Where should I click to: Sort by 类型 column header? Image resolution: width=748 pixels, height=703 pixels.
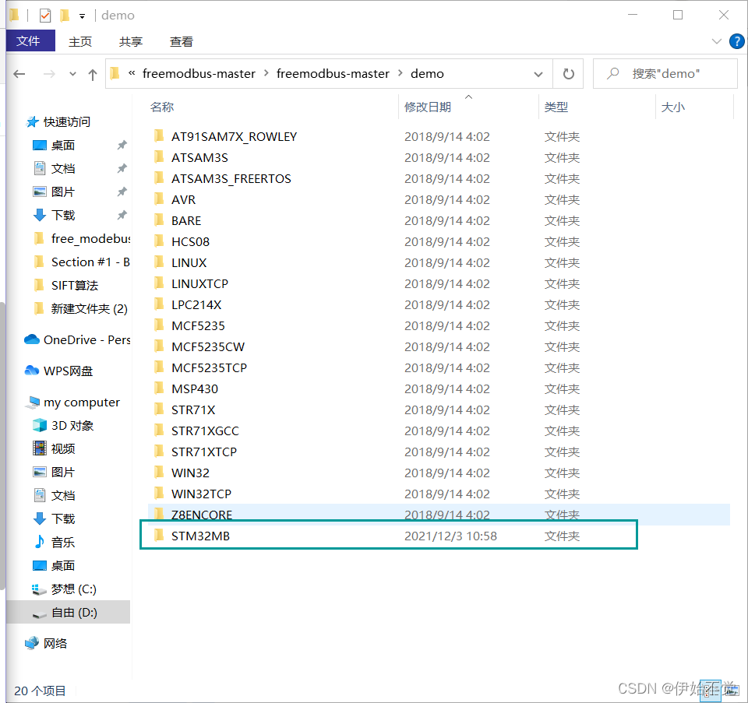point(556,107)
